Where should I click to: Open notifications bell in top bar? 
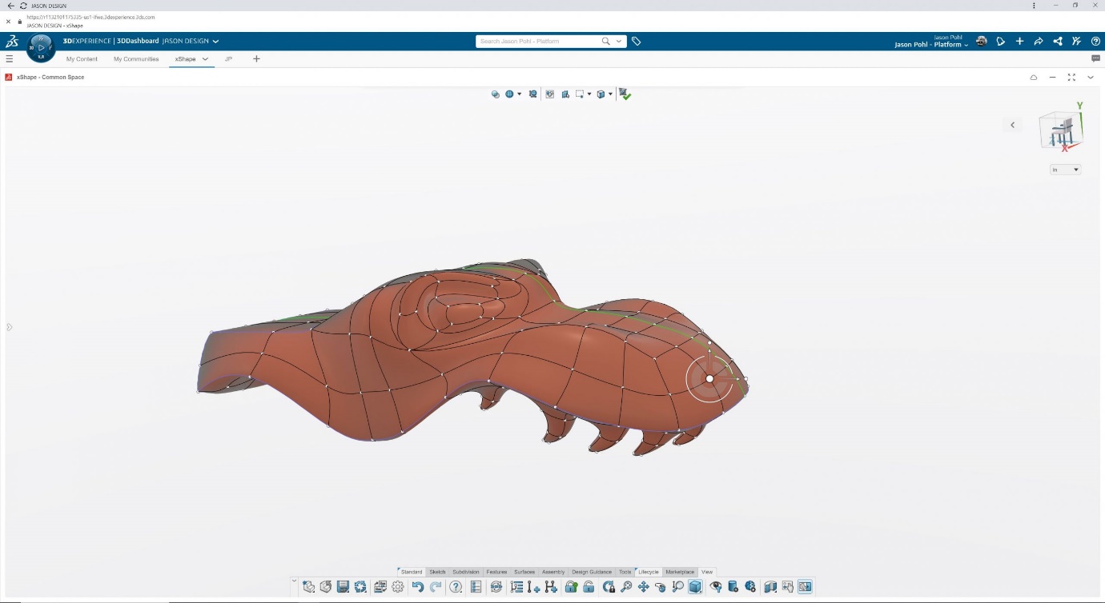click(1000, 42)
